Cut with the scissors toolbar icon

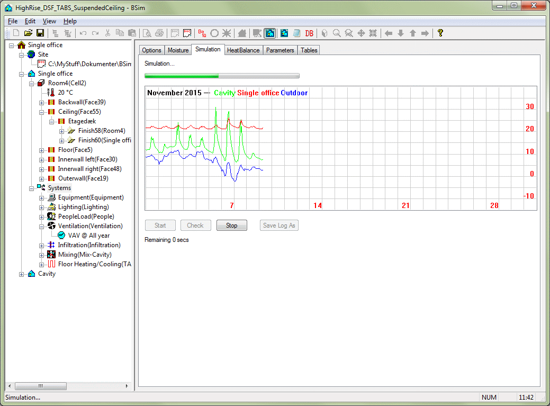click(x=107, y=33)
